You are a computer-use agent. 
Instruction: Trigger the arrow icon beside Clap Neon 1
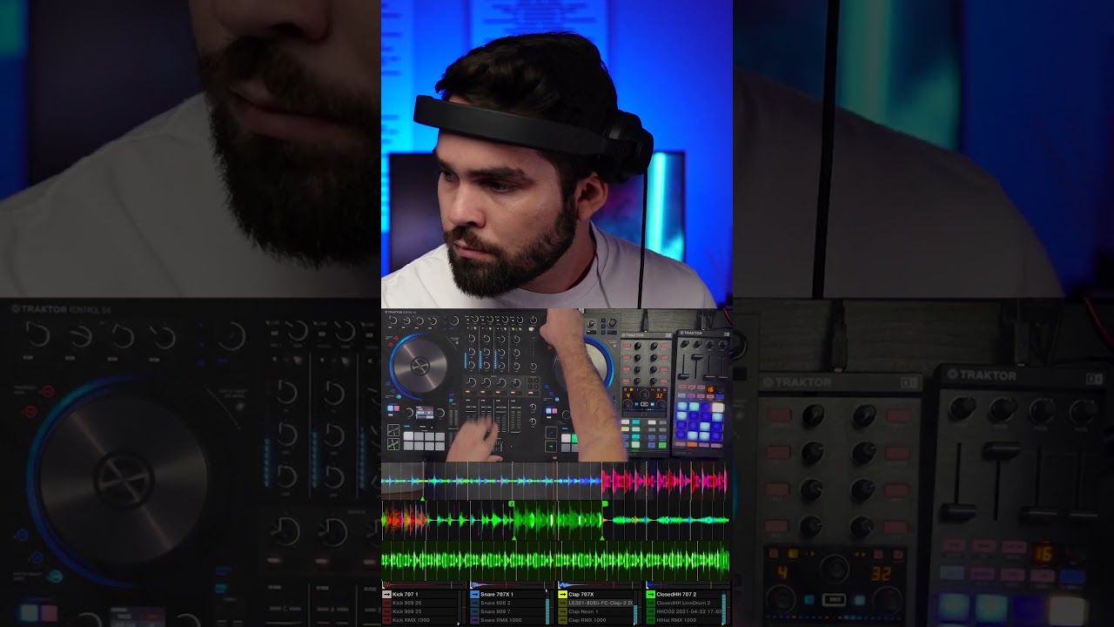[x=562, y=611]
